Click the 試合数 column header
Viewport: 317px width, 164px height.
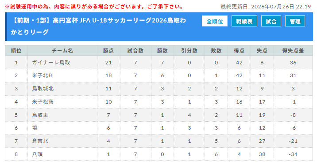(x=135, y=51)
